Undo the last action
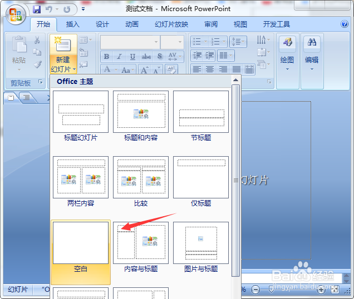The width and height of the screenshot is (354, 299). pos(49,9)
